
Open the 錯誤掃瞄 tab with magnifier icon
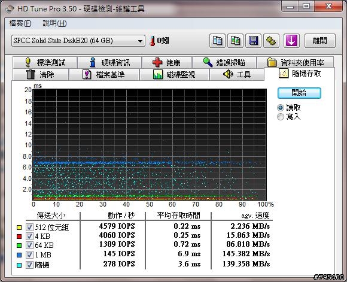click(x=224, y=62)
